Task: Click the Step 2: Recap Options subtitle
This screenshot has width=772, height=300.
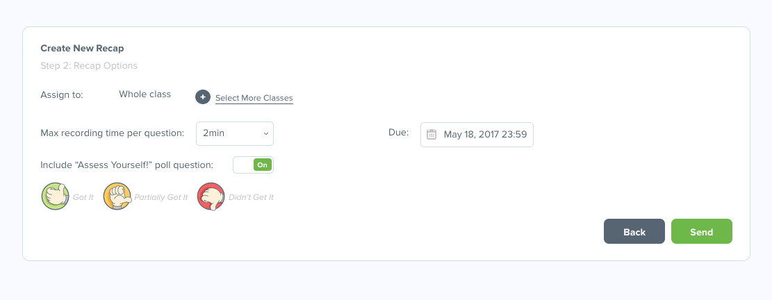Action: pyautogui.click(x=89, y=66)
